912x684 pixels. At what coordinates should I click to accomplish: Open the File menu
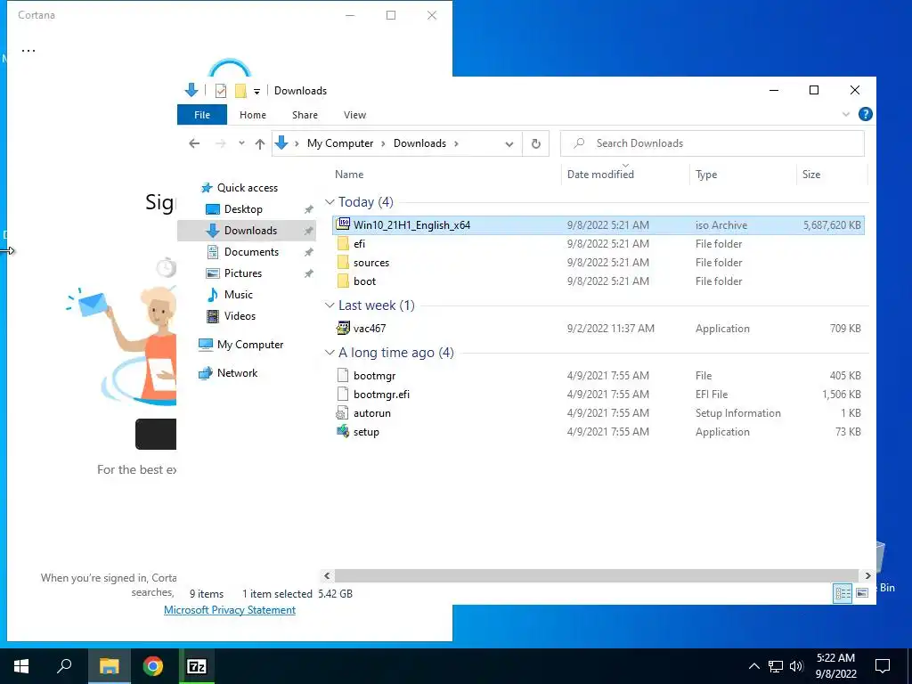pos(202,115)
